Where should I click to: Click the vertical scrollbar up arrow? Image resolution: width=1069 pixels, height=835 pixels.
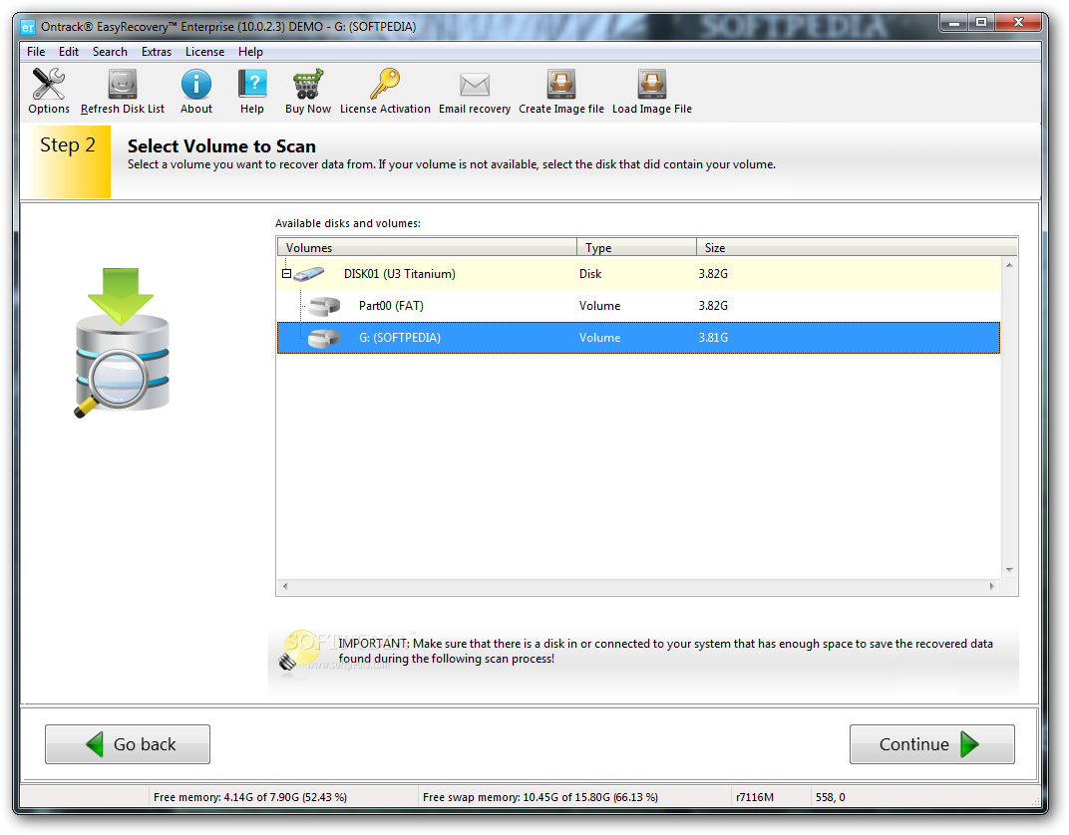click(x=1009, y=265)
